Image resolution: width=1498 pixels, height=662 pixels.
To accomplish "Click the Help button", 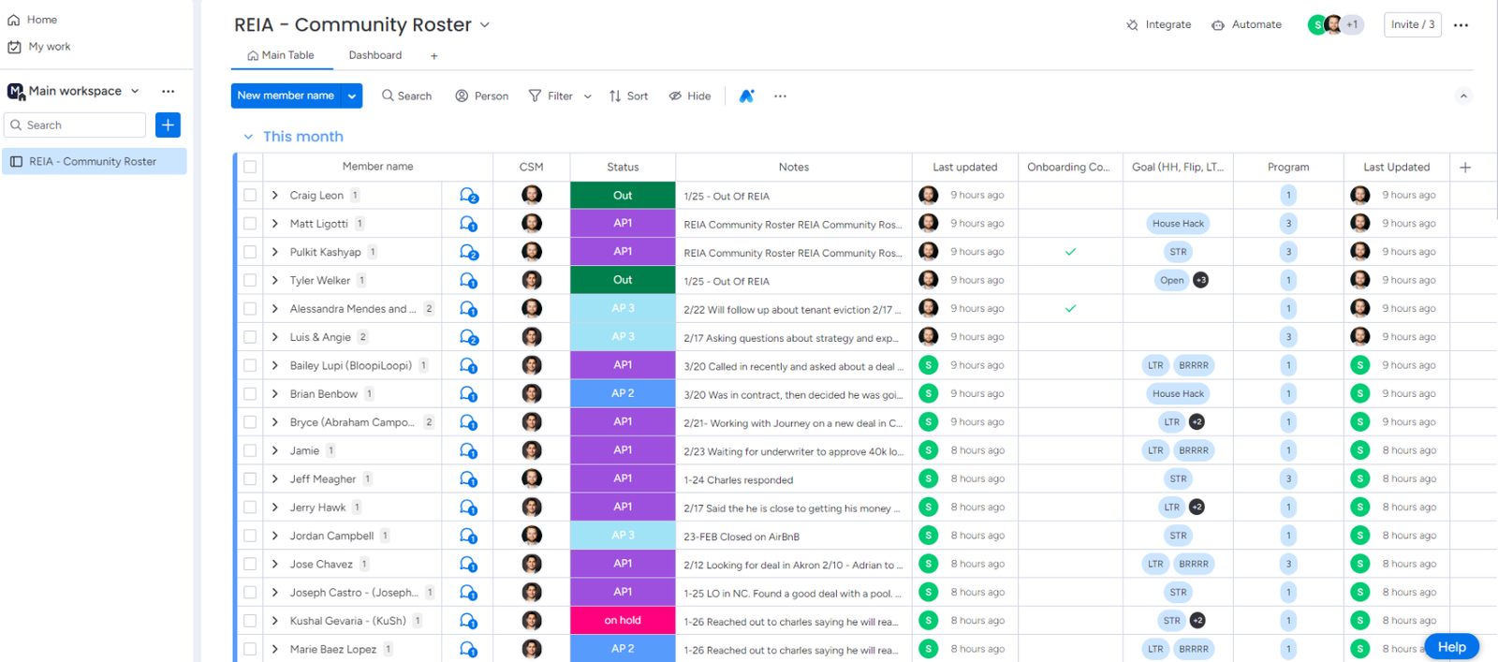I will pos(1451,647).
